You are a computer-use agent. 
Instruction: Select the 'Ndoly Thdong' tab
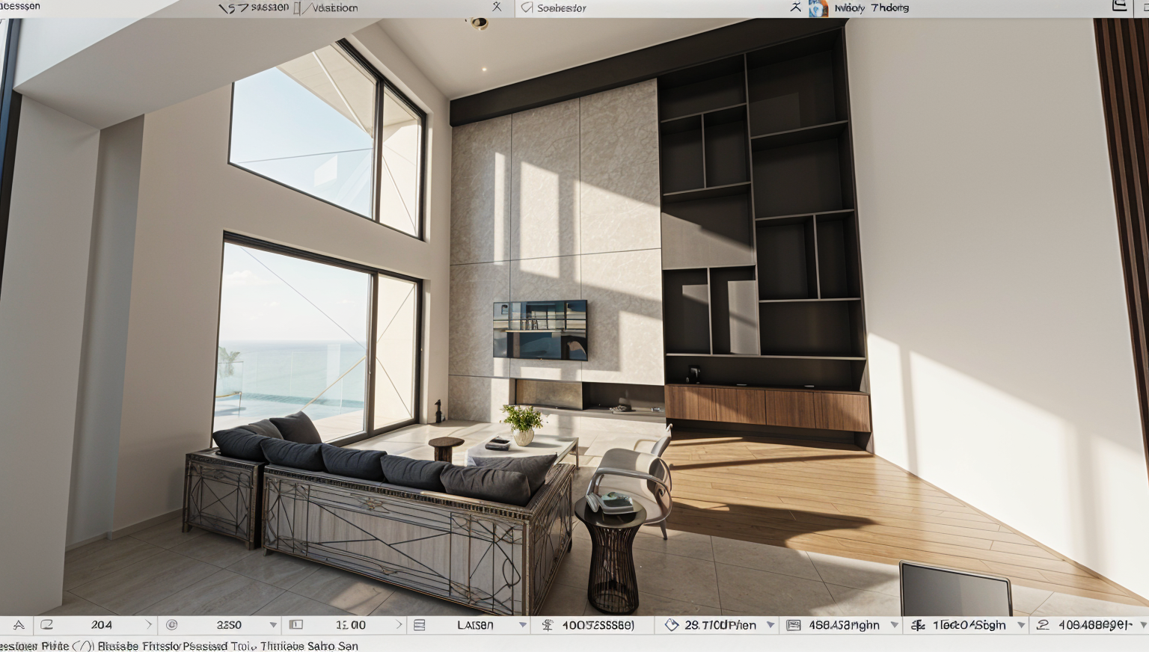tap(871, 8)
